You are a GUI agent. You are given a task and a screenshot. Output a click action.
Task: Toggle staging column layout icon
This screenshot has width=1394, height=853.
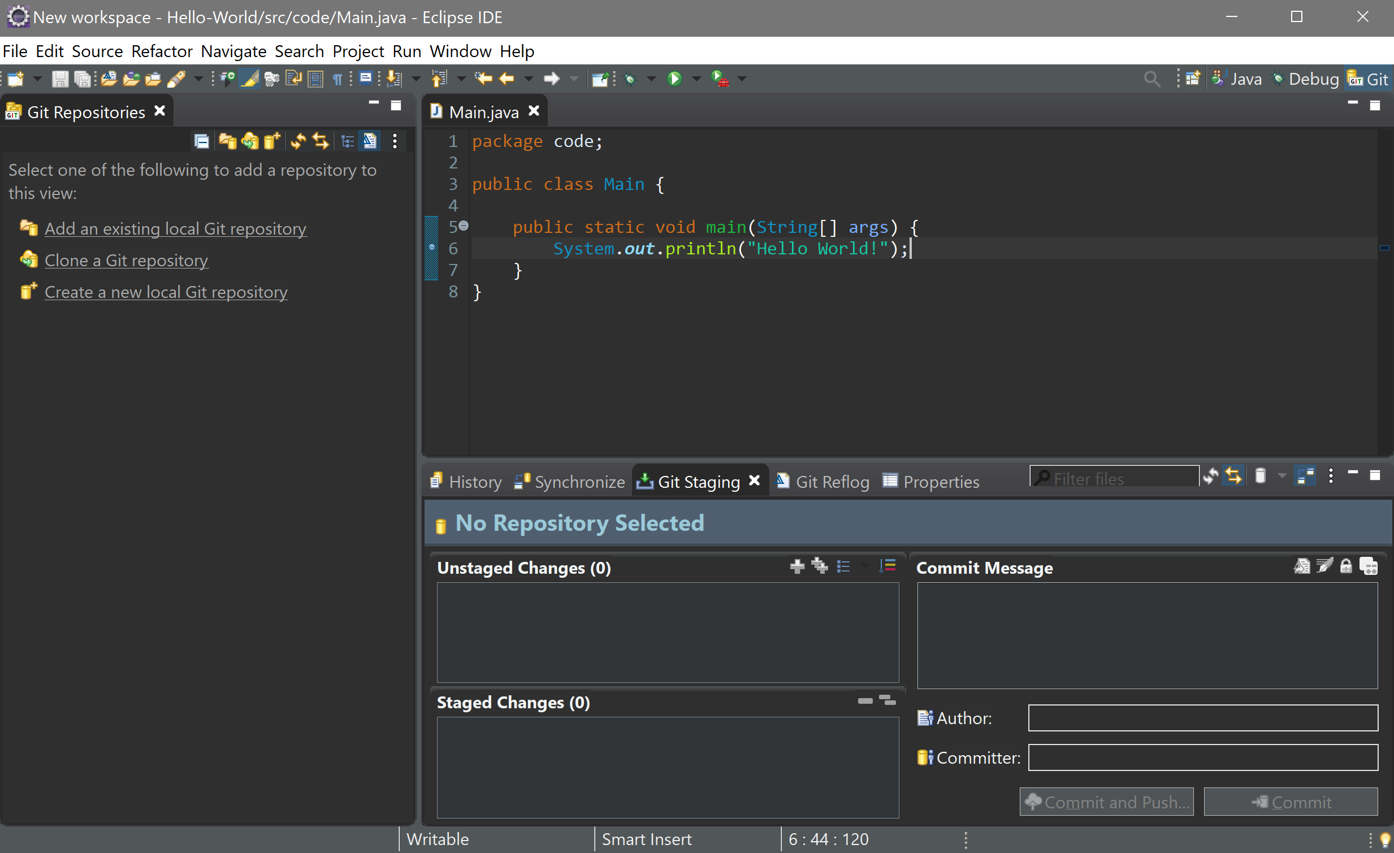point(1306,477)
